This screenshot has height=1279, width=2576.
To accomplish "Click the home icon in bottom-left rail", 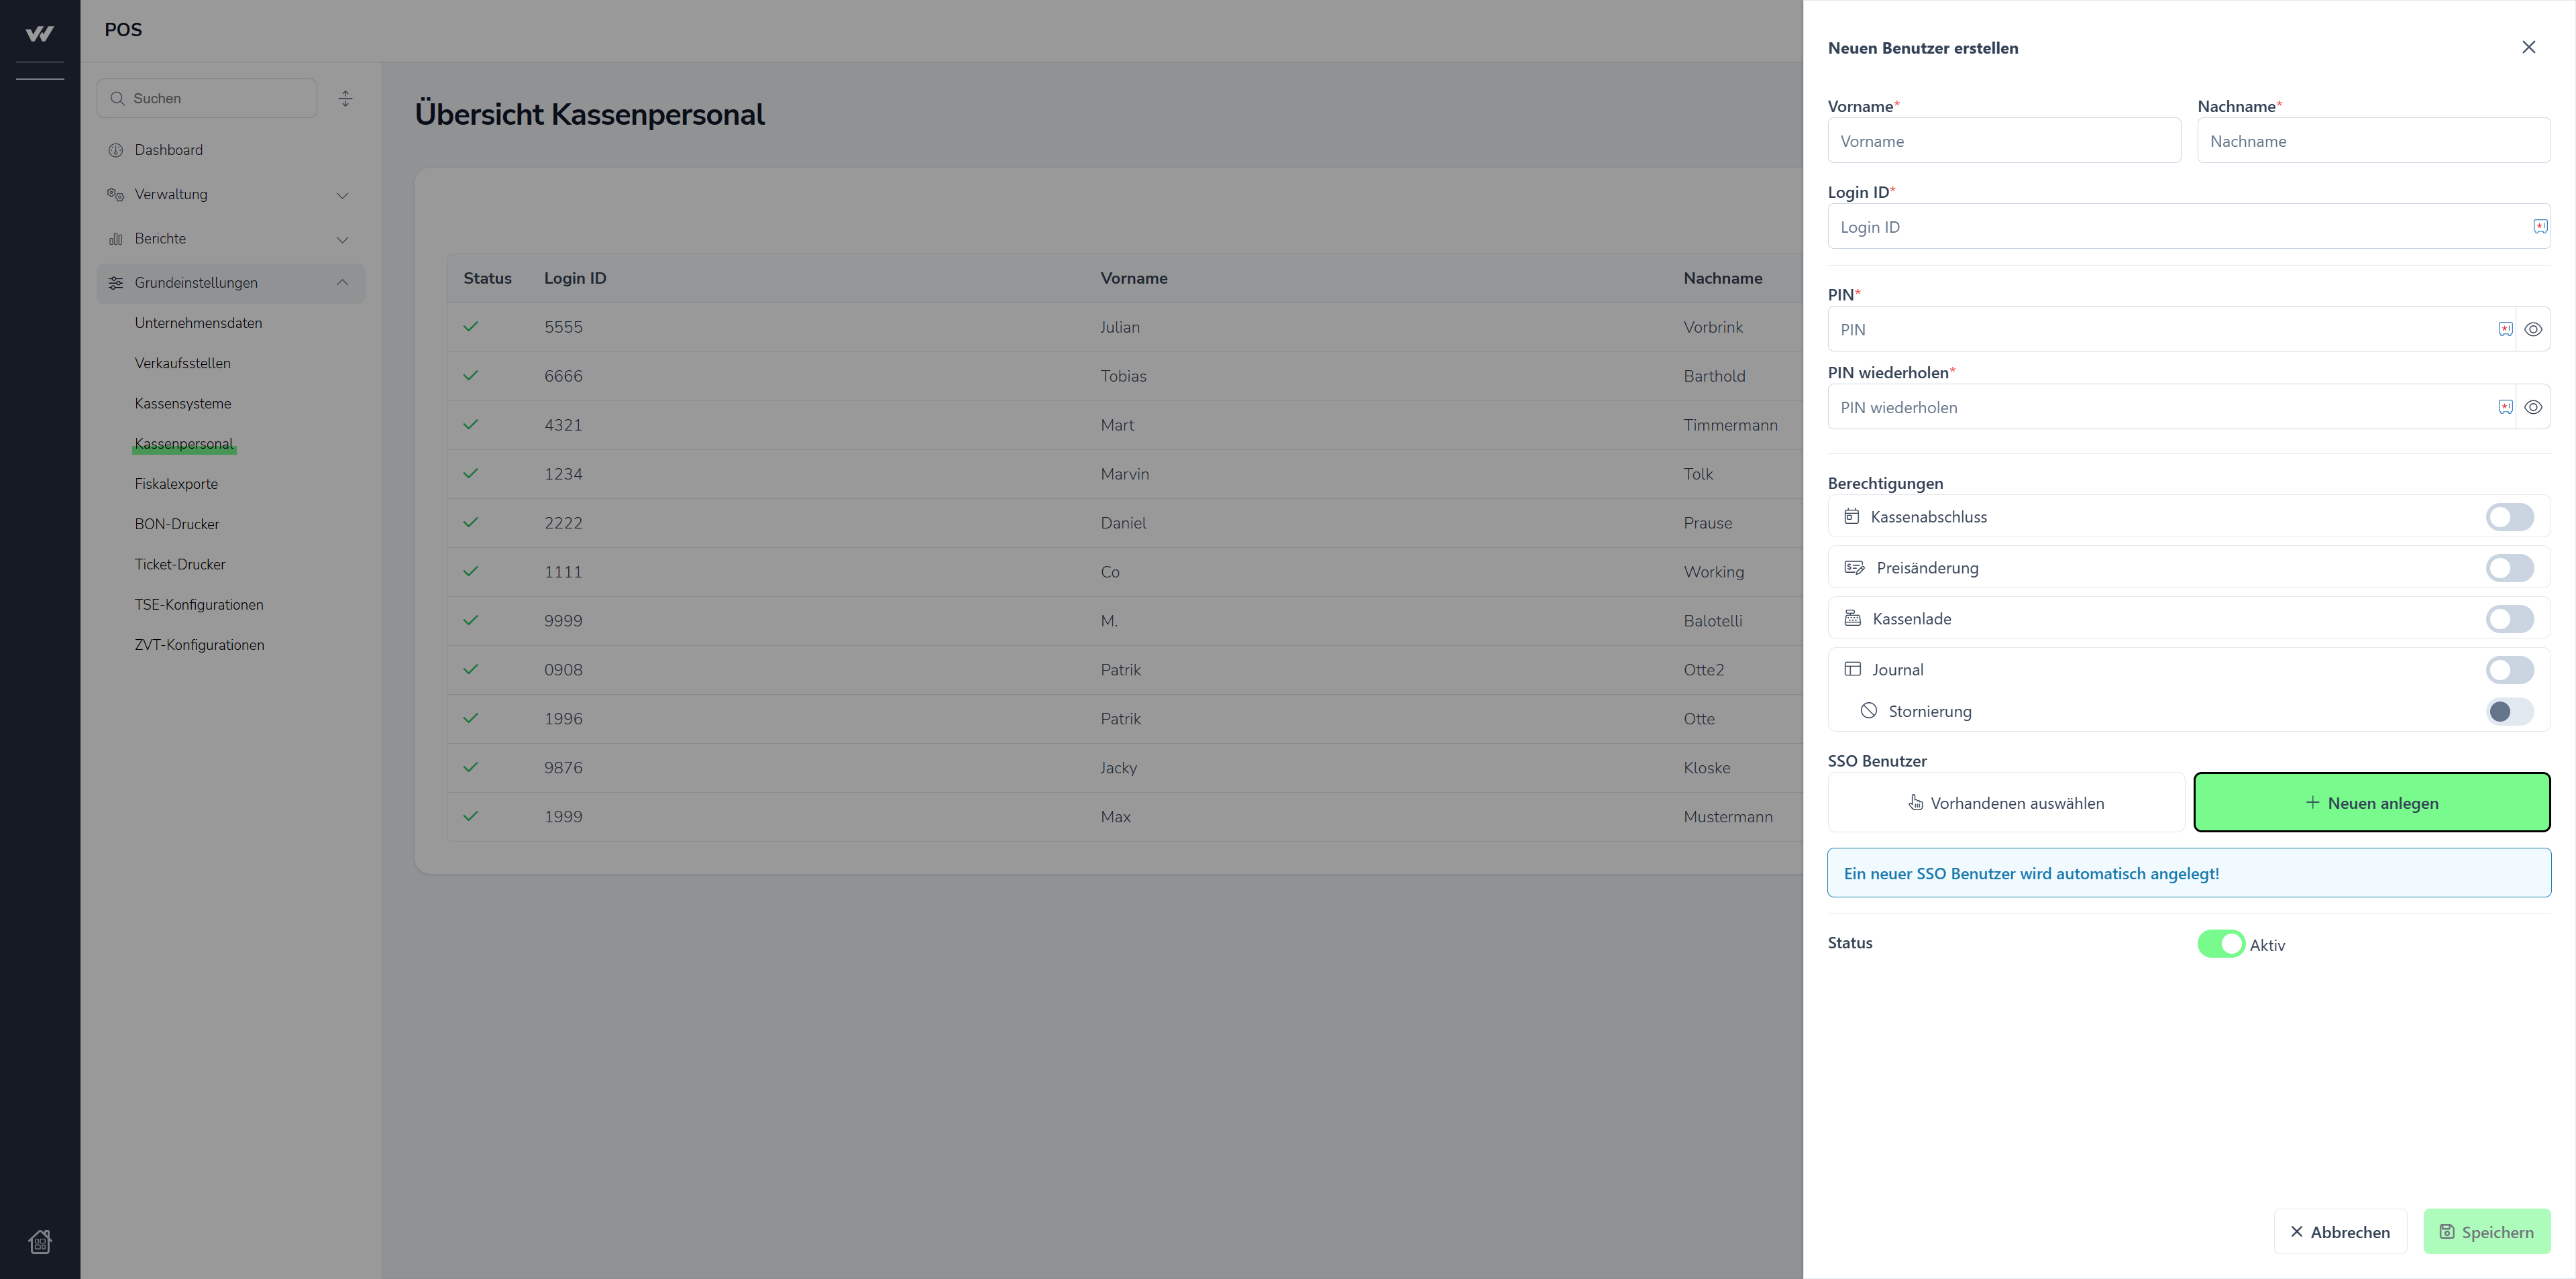I will point(40,1241).
